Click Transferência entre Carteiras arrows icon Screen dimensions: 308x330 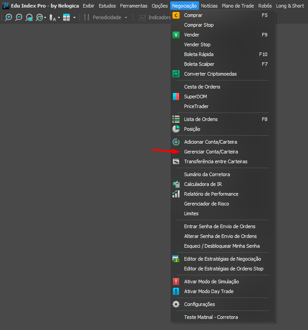tap(176, 161)
